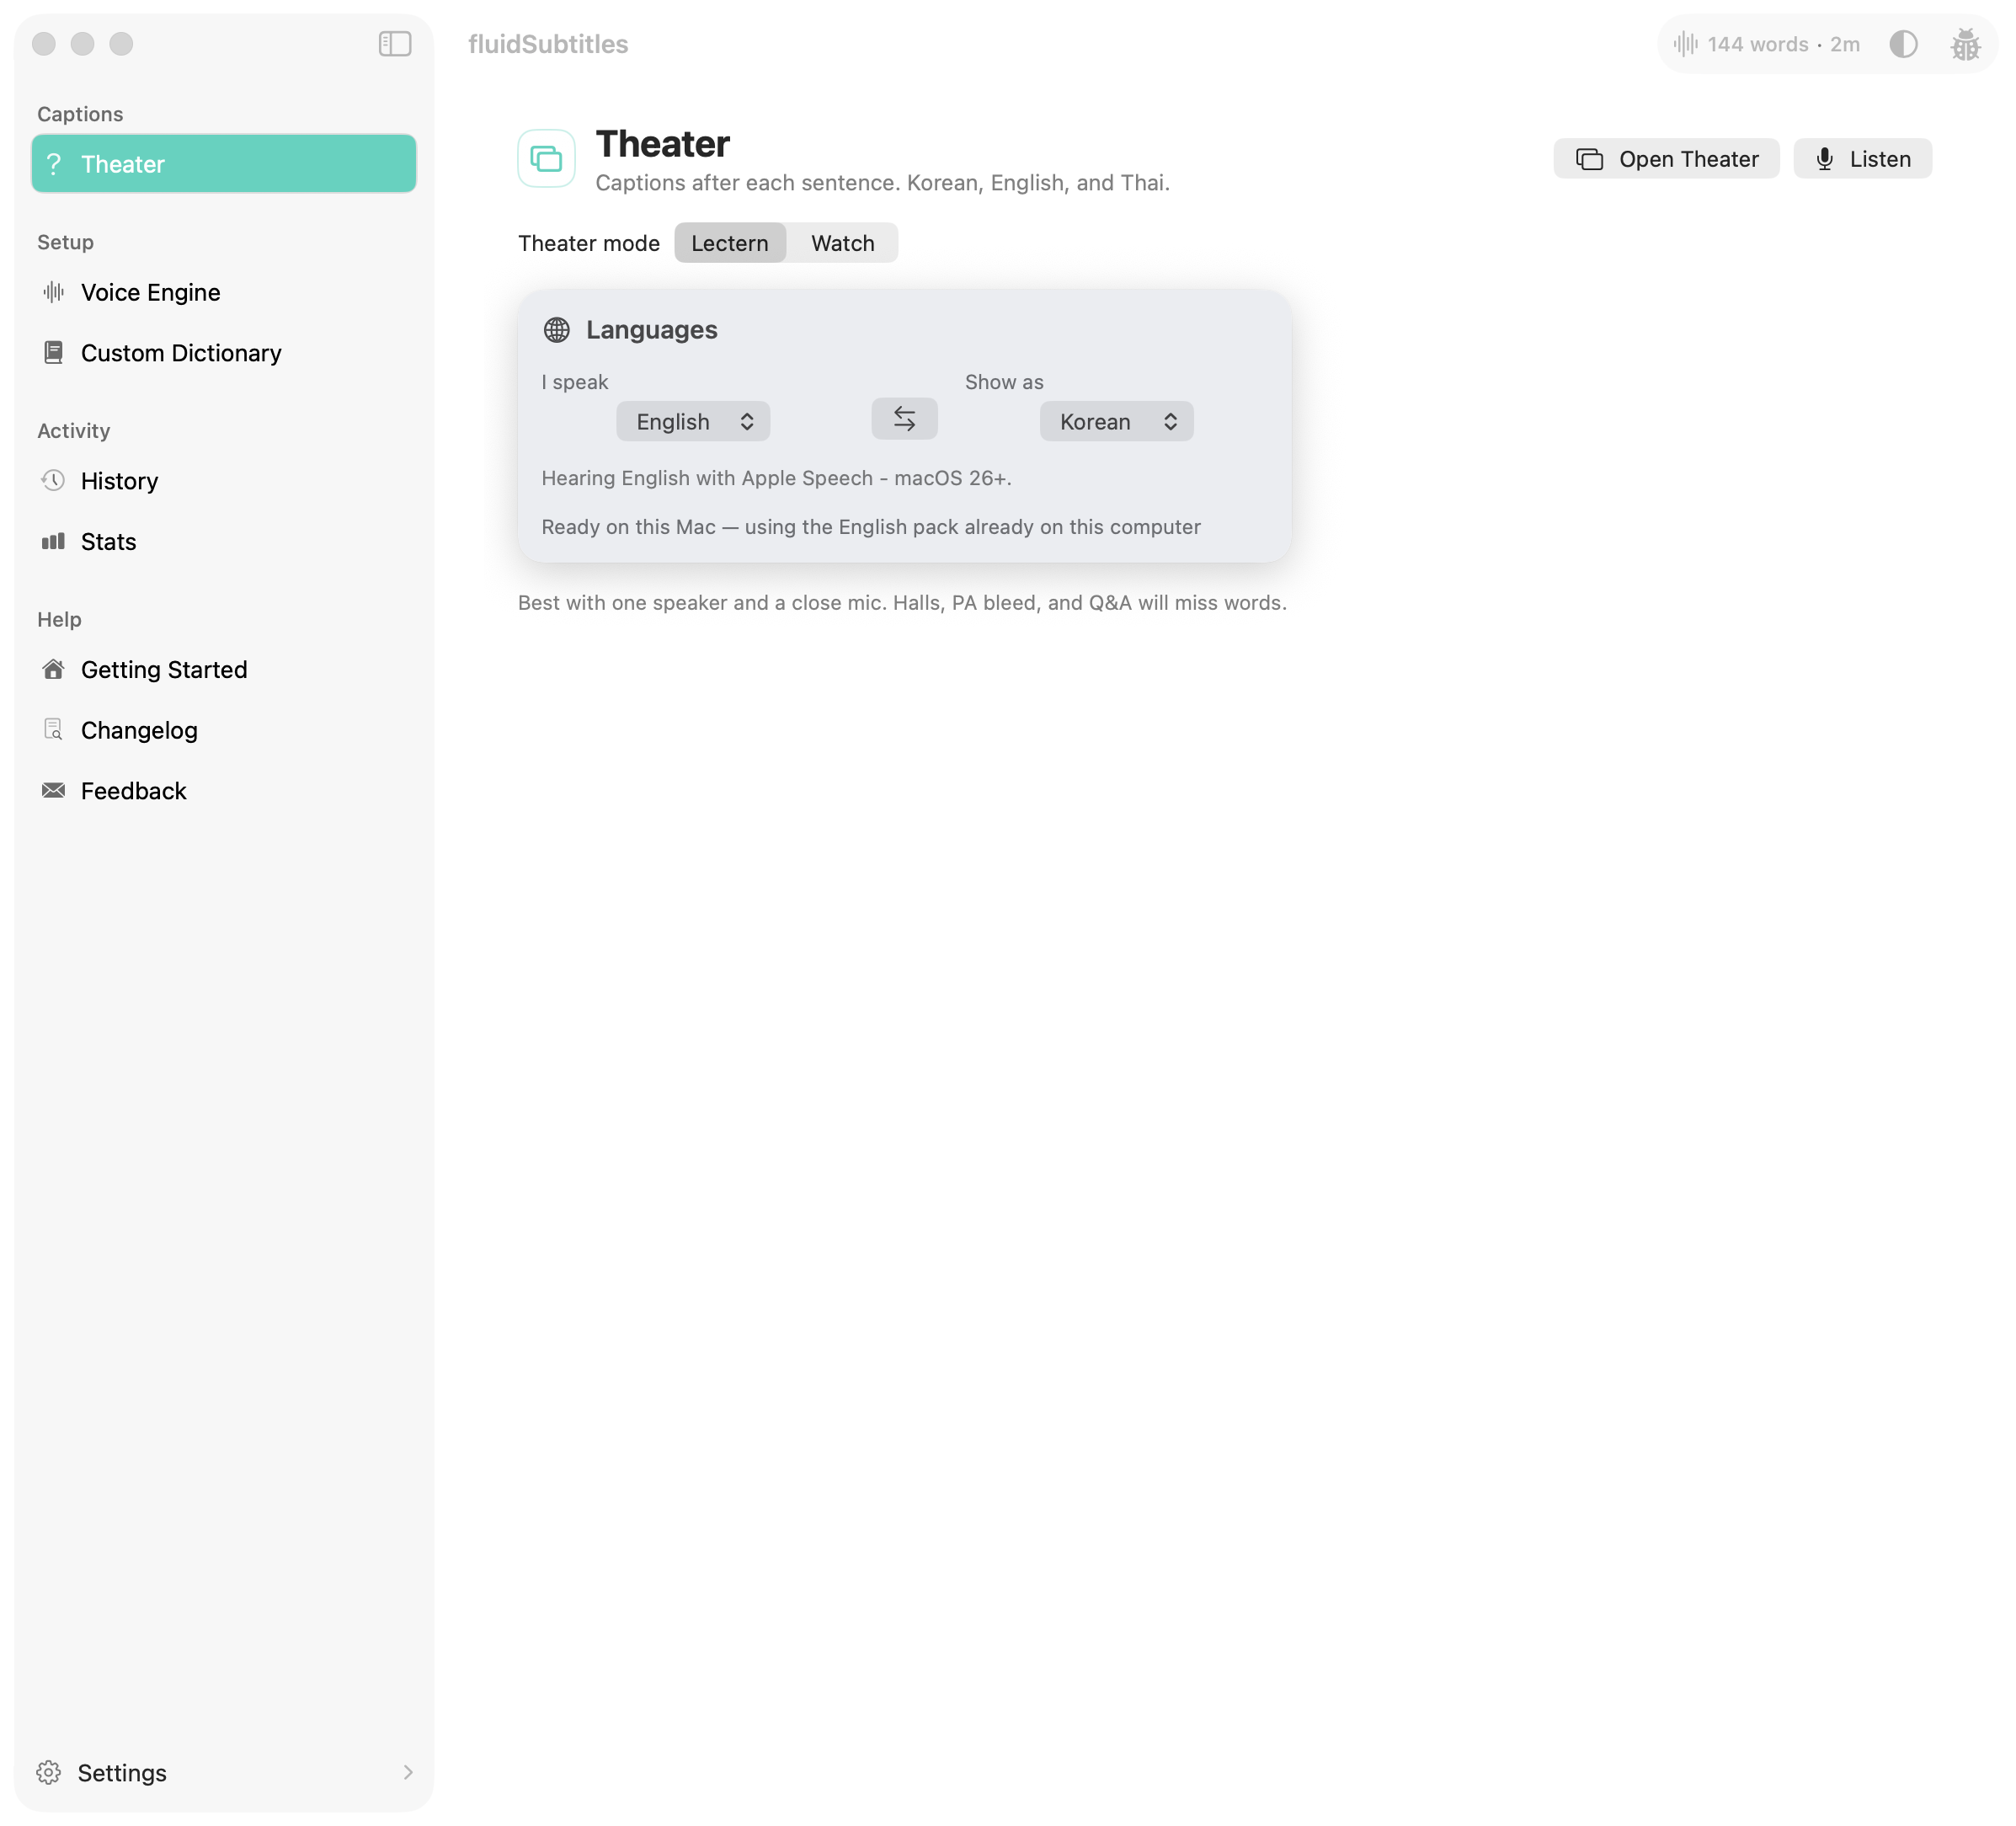Click the Theater header screens icon
The height and width of the screenshot is (1826, 2016).
click(x=546, y=158)
